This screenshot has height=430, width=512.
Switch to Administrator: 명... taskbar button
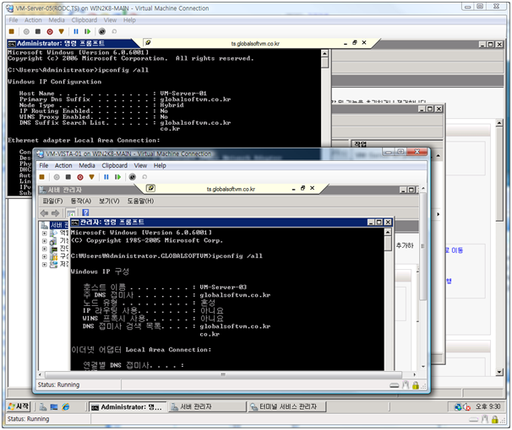127,407
